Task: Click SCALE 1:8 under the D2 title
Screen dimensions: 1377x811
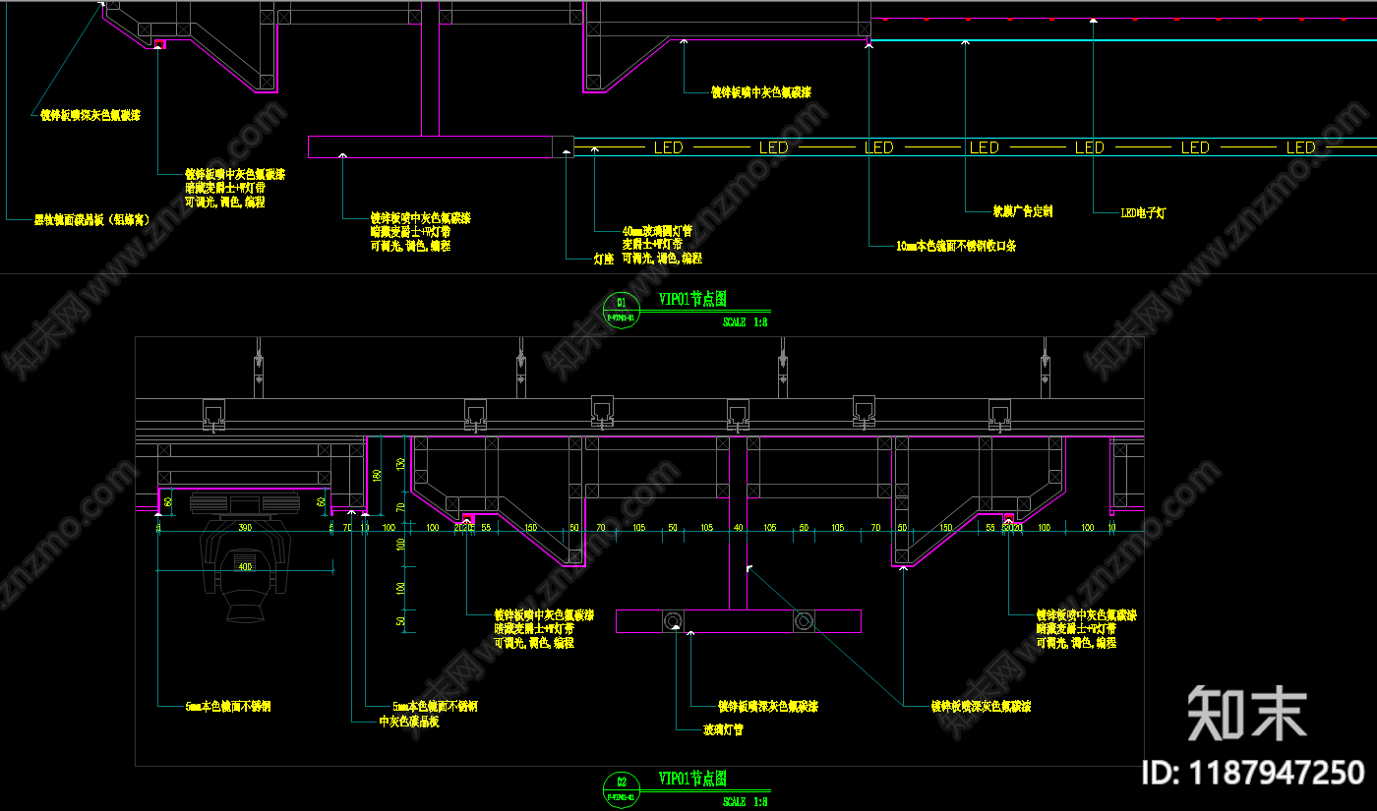Action: pyautogui.click(x=745, y=801)
